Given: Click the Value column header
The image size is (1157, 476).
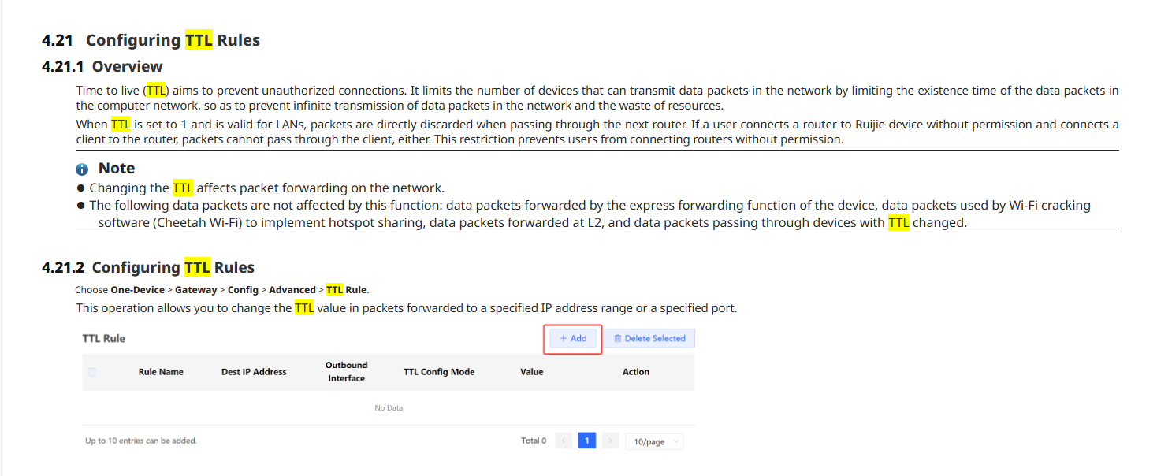Looking at the screenshot, I should (x=532, y=372).
